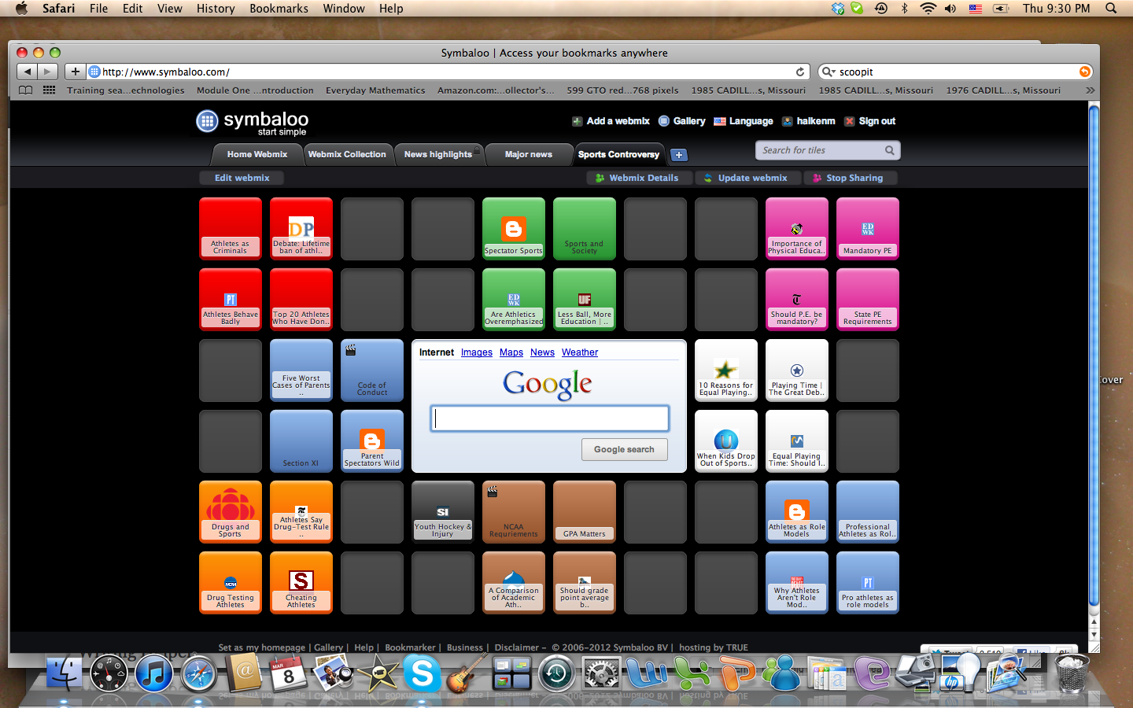The width and height of the screenshot is (1133, 708).
Task: Open A Comparison of Academic tile
Action: 514,583
